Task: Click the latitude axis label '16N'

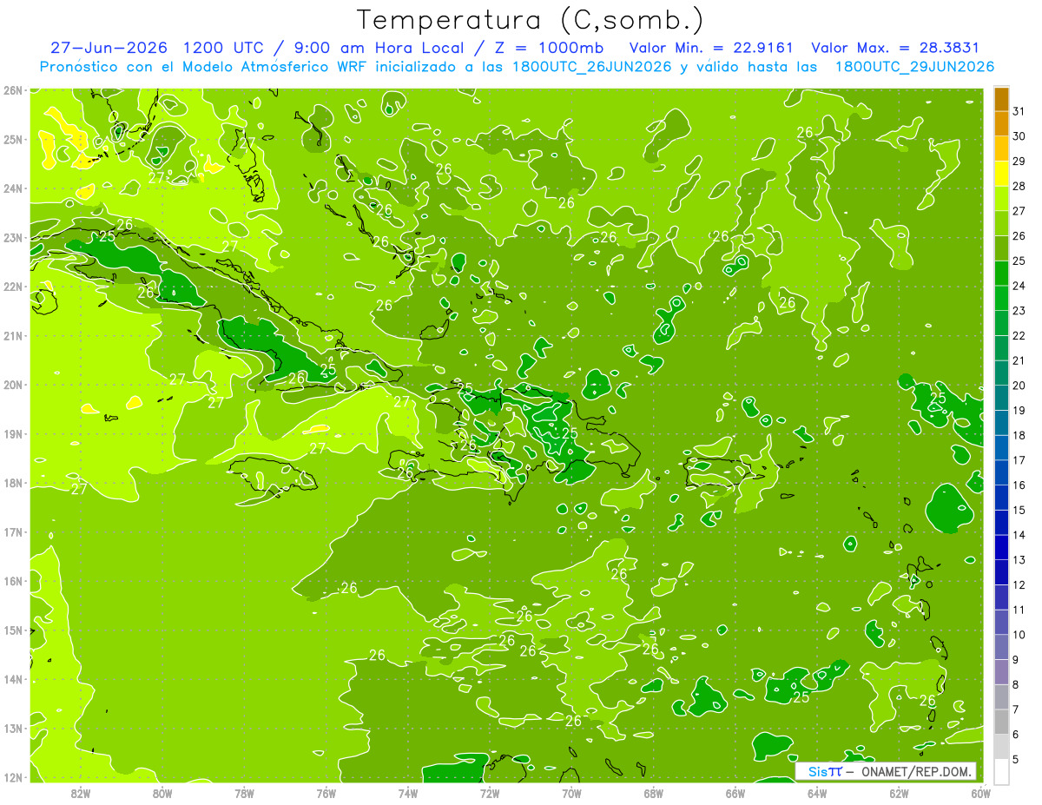Action: [x=13, y=581]
